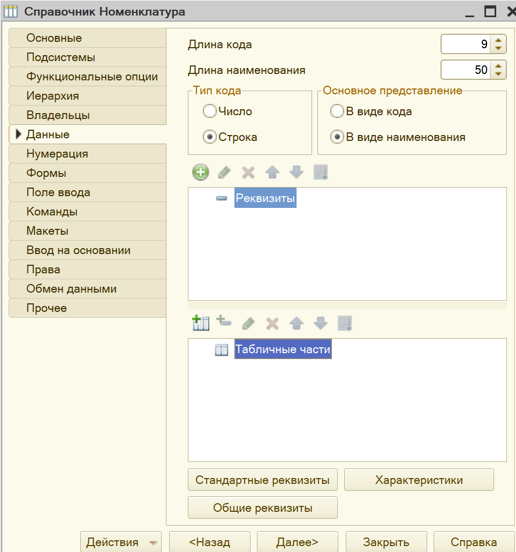Select the Строка code type radio button
516x552 pixels.
(x=209, y=137)
